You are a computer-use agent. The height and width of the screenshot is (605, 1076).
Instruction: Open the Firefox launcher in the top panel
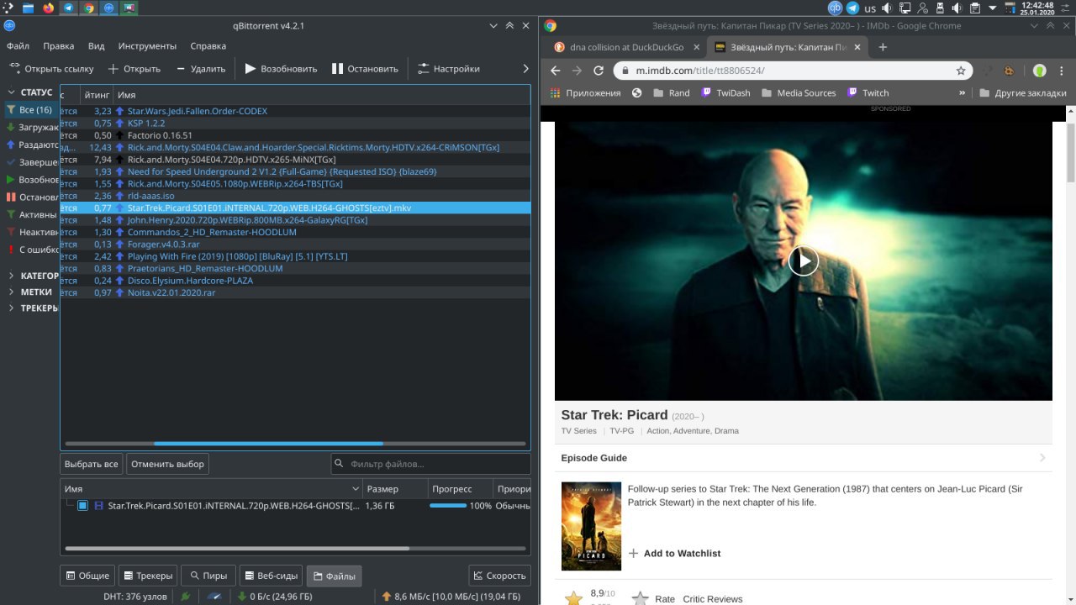coord(47,8)
